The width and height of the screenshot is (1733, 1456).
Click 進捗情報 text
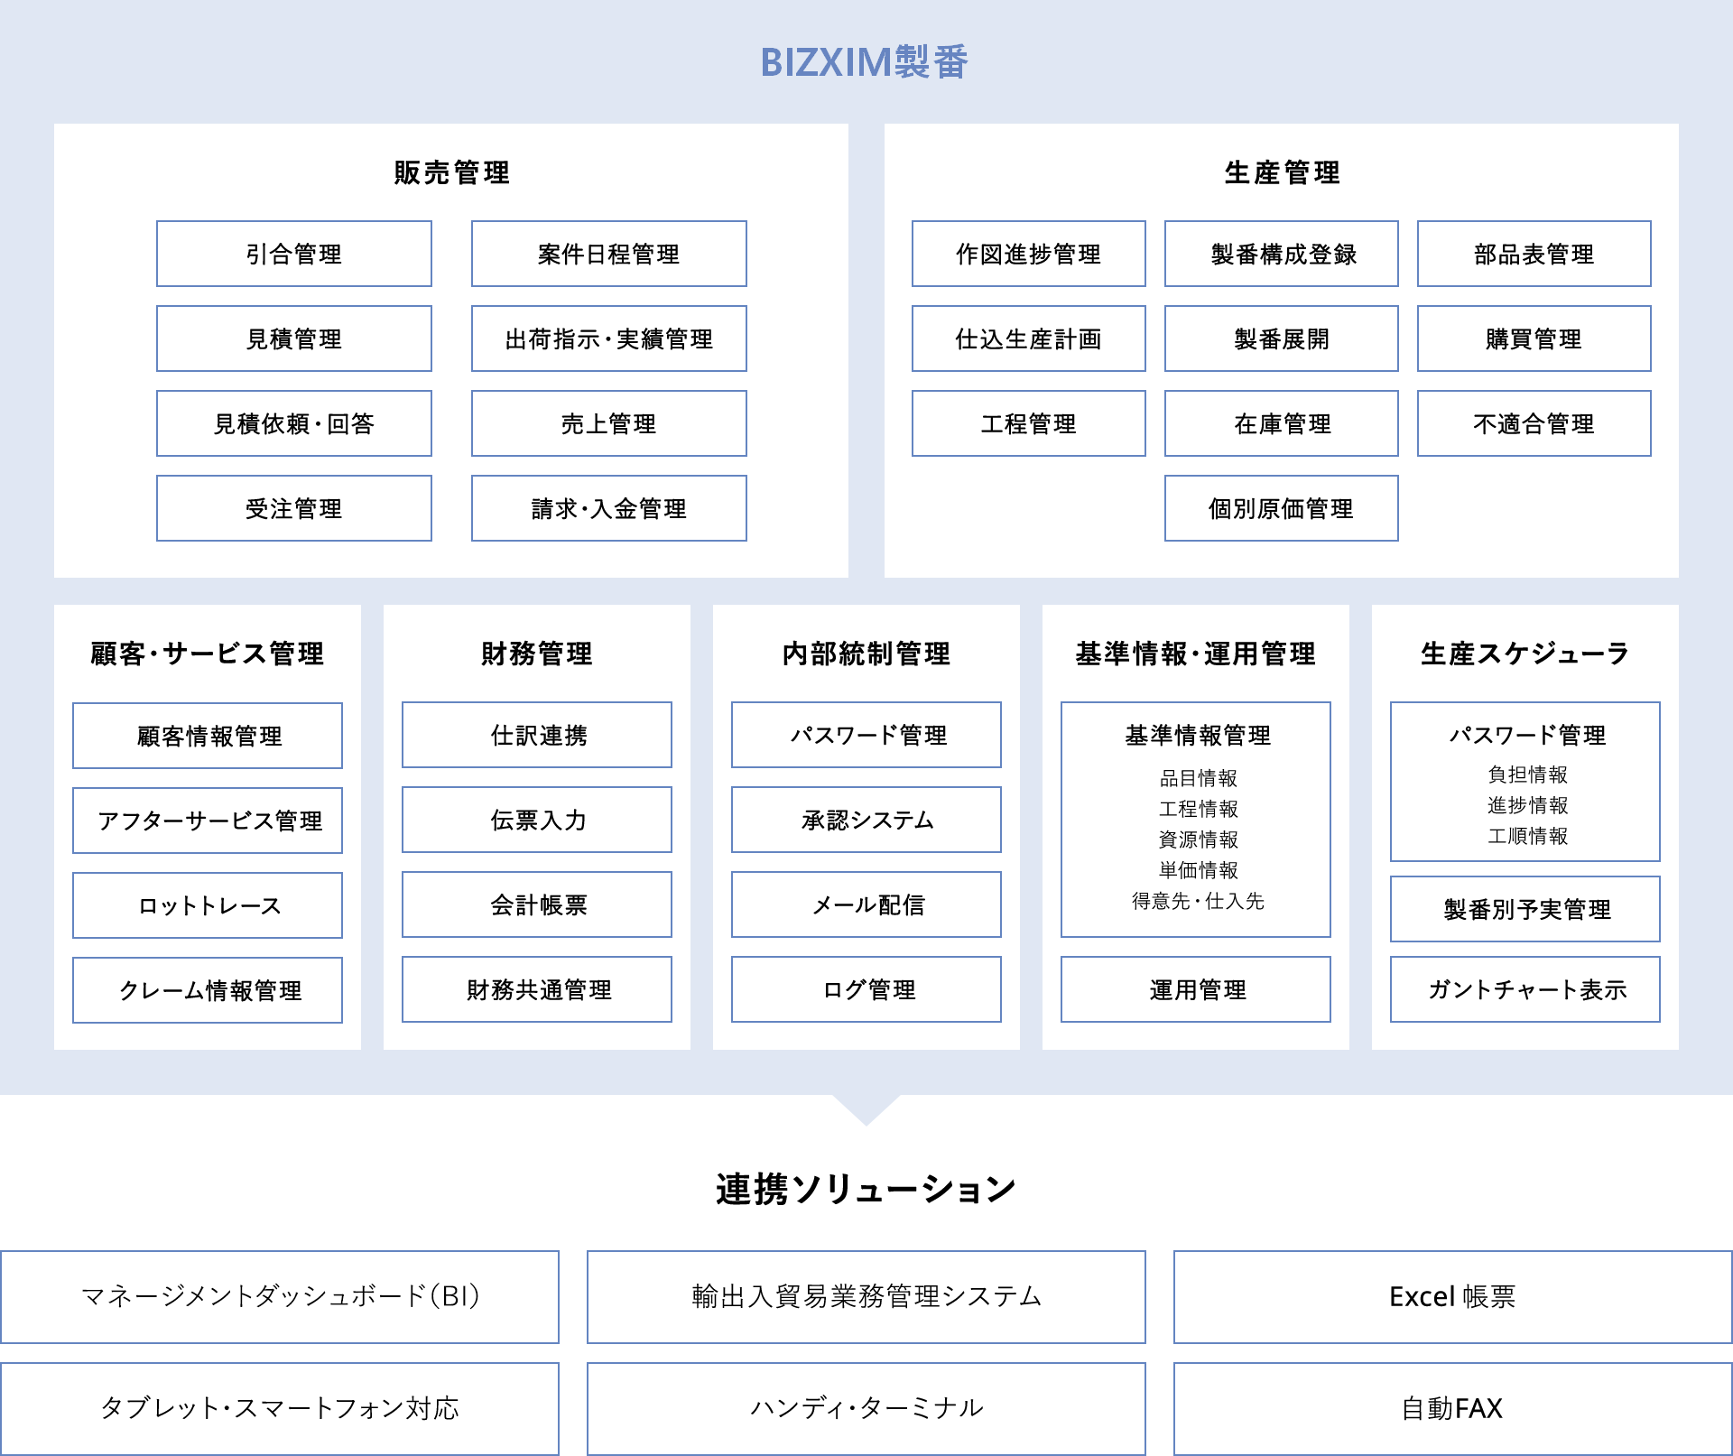[1527, 804]
